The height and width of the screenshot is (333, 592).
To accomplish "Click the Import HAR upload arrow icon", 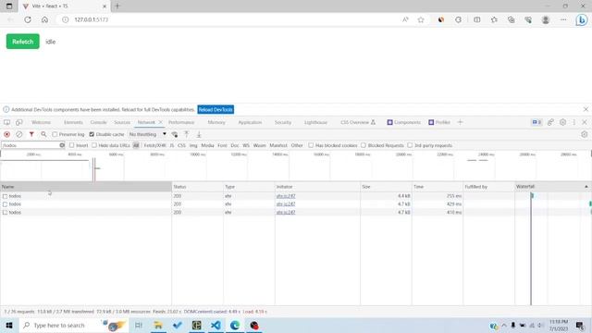I will coord(187,134).
